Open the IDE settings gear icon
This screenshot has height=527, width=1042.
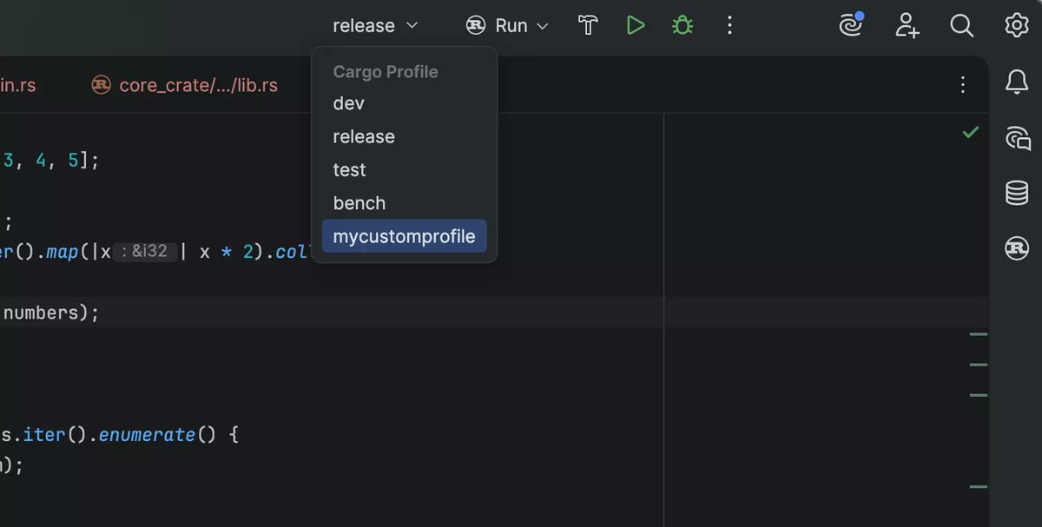tap(1017, 25)
